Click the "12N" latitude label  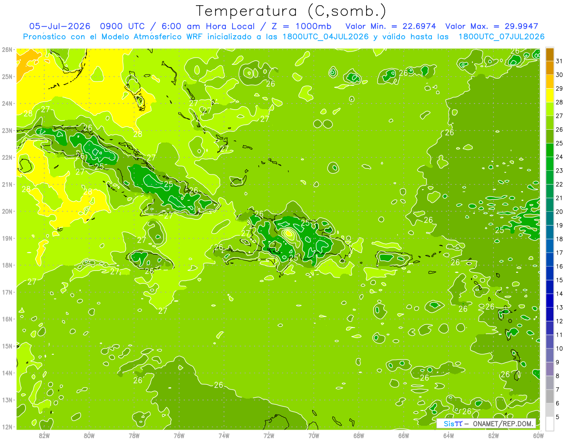coord(7,427)
